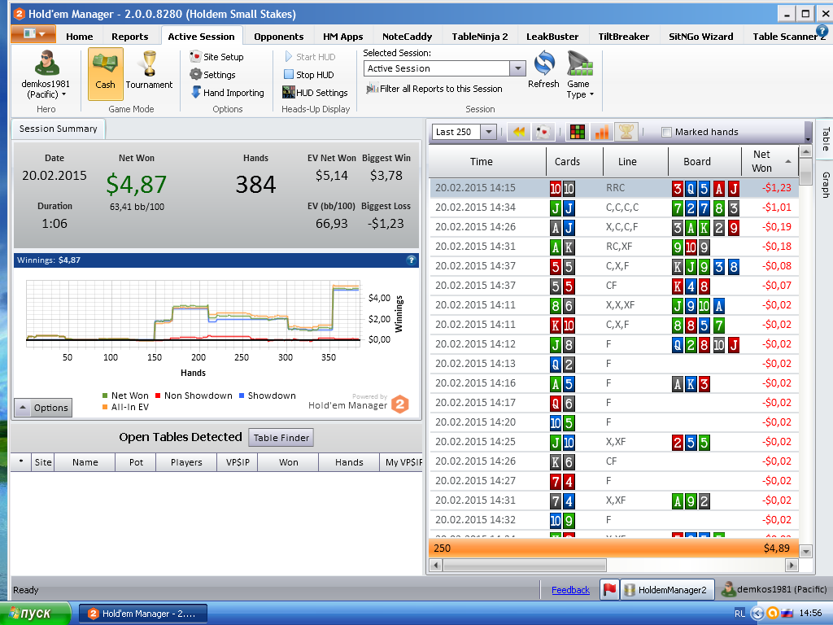Click the hands list scroll up arrow
Viewport: 833px width, 625px height.
806,152
